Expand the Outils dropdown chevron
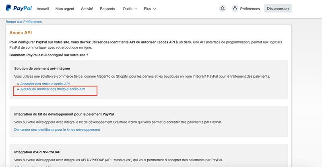The image size is (322, 167). point(136,9)
